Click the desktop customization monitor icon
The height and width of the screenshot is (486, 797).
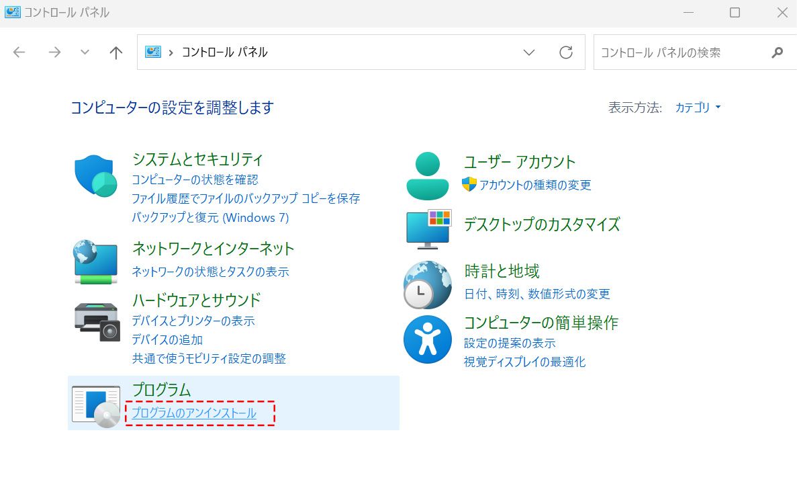point(428,229)
